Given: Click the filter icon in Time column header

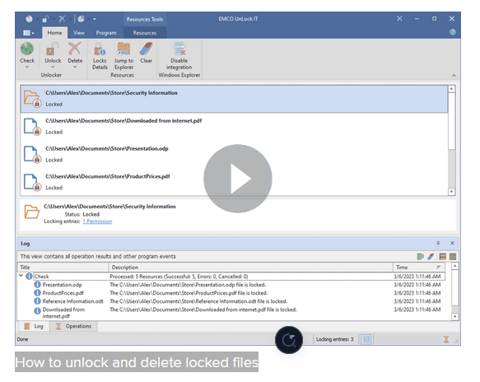Looking at the screenshot, I should point(439,268).
